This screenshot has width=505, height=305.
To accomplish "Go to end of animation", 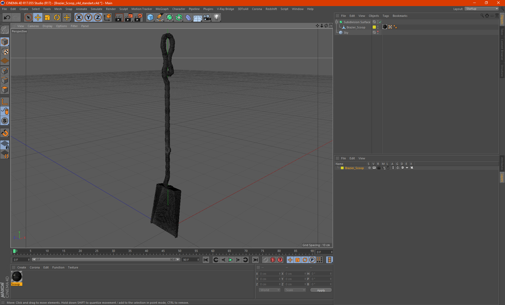I will (255, 260).
